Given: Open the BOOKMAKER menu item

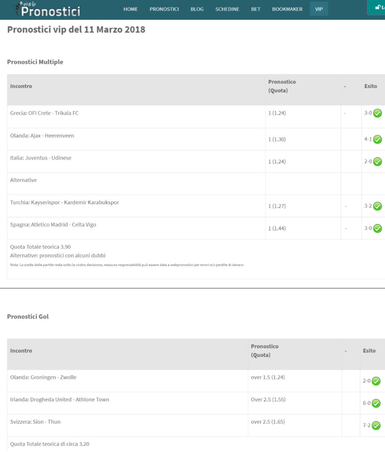Looking at the screenshot, I should tap(287, 9).
